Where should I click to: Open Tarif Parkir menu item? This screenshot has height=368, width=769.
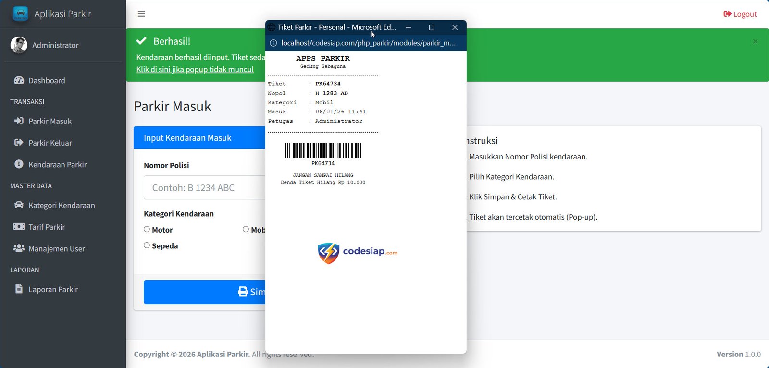[63, 227]
